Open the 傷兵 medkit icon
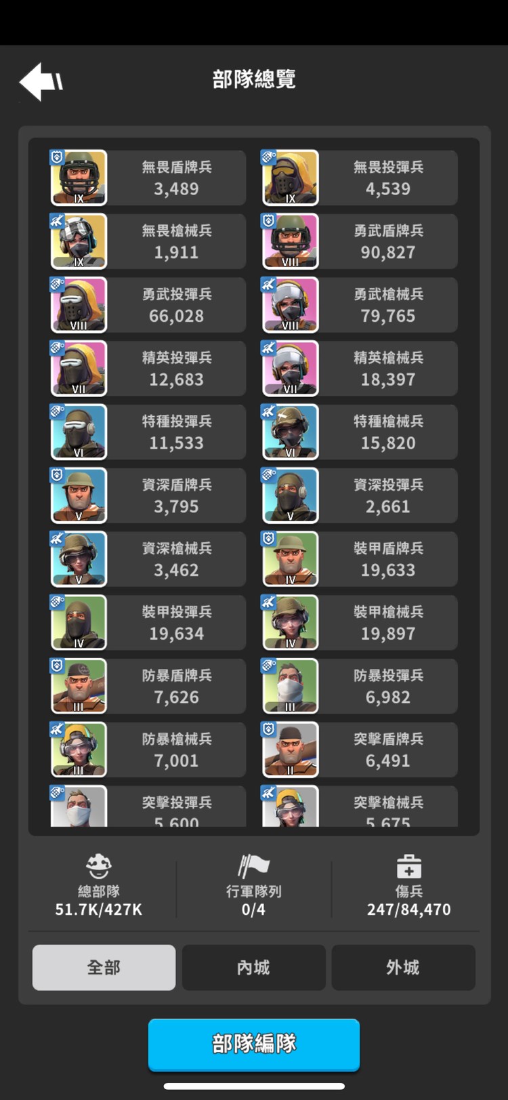 click(409, 866)
